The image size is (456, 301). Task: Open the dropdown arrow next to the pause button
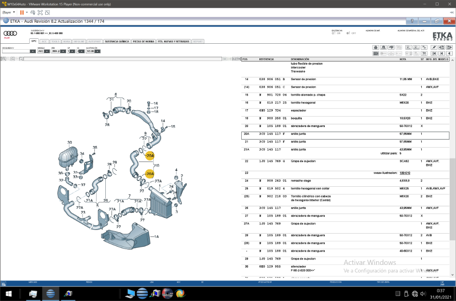27,12
